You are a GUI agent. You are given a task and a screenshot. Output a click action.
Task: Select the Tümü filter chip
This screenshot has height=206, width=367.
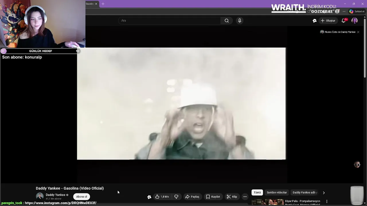[257, 193]
